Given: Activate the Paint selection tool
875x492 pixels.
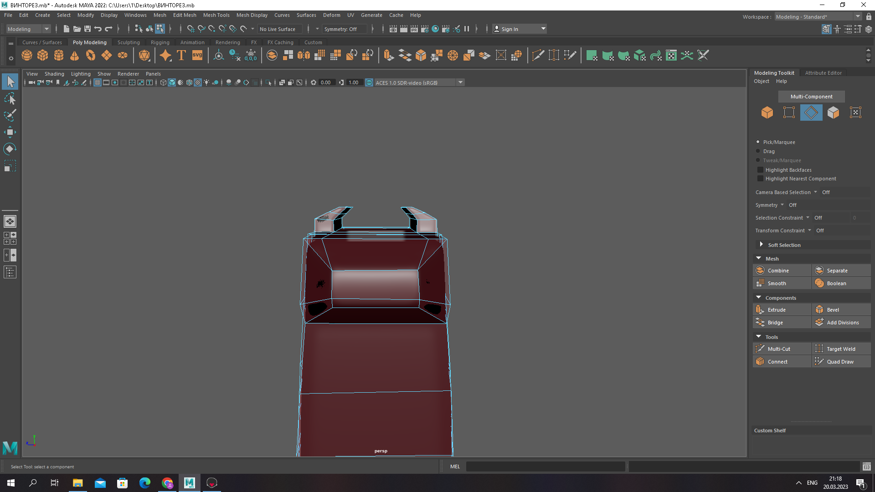Looking at the screenshot, I should pos(10,115).
